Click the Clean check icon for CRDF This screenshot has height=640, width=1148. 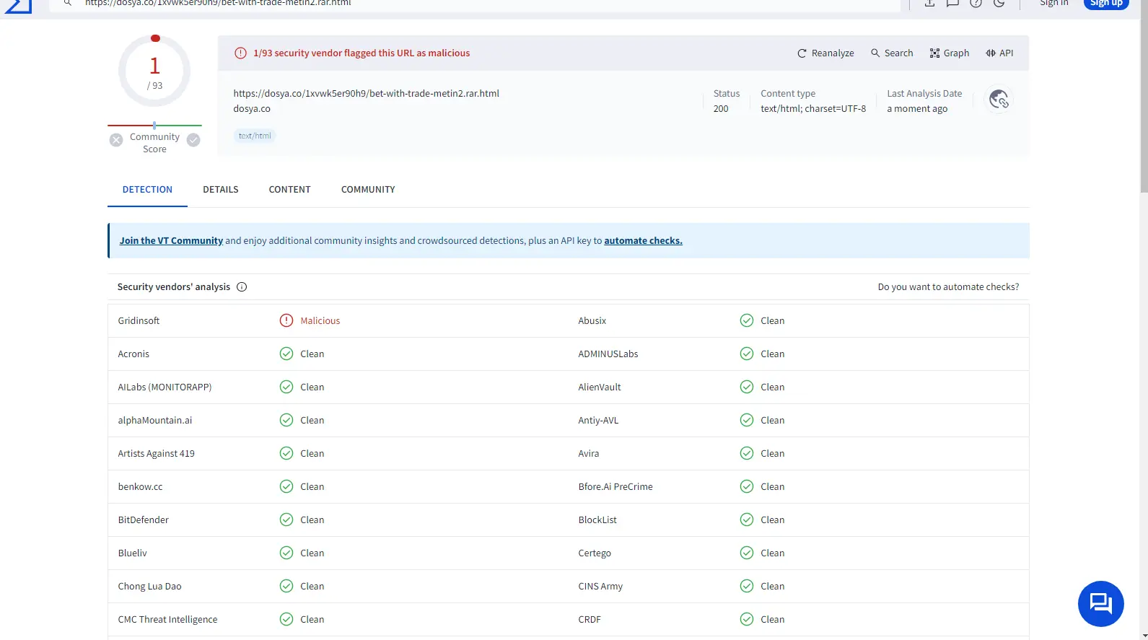[x=747, y=619]
